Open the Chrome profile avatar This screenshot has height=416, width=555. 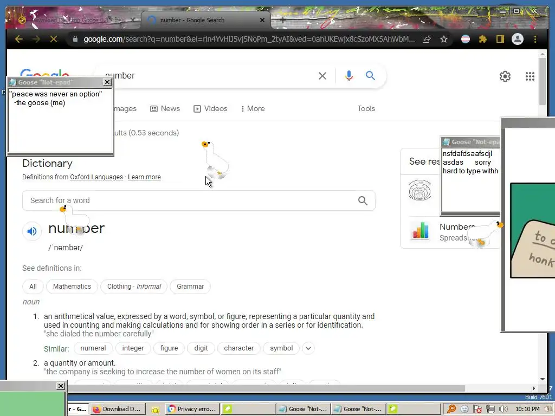point(518,39)
